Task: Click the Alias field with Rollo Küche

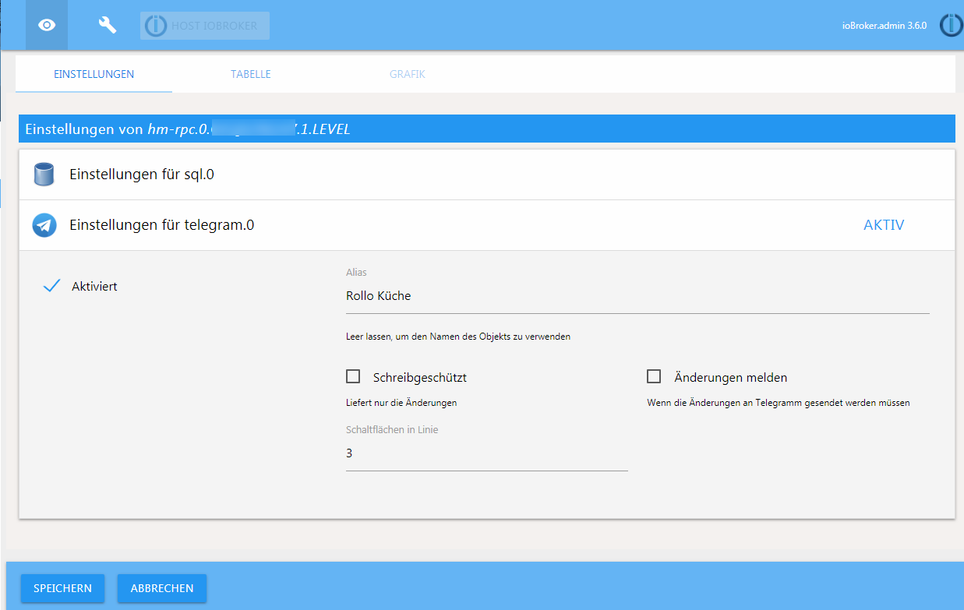Action: pos(637,296)
